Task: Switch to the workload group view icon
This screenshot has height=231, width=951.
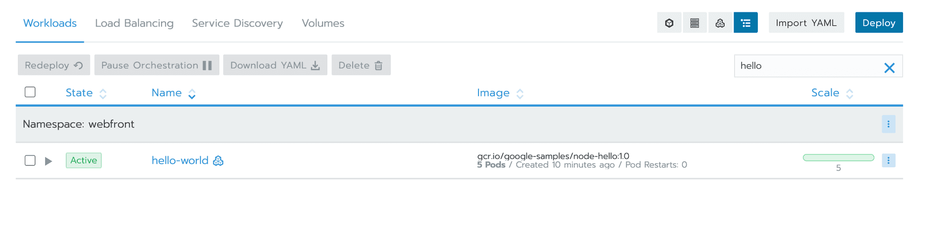Action: 720,23
